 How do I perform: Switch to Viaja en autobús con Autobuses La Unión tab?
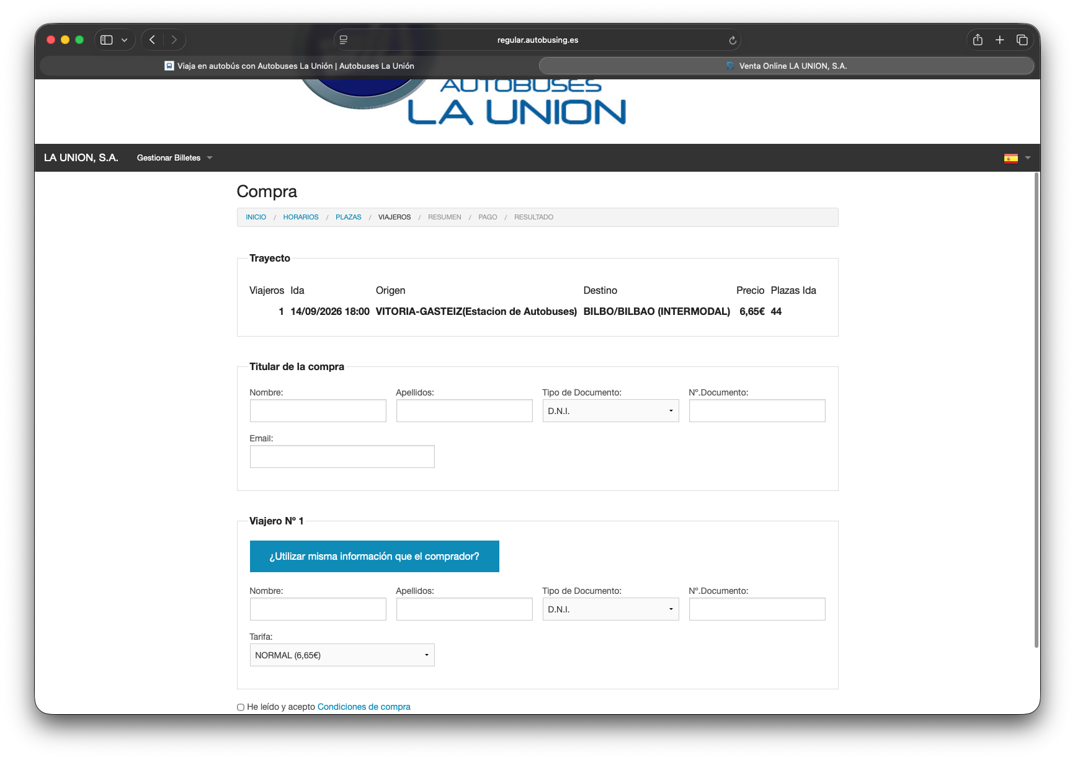click(x=289, y=66)
